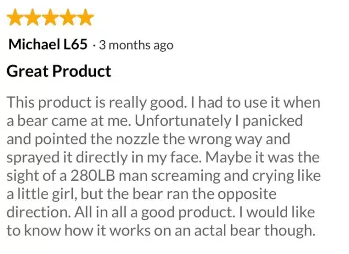Click the '3 months ago' timestamp
Screen dimensions: 349x254
tap(136, 45)
